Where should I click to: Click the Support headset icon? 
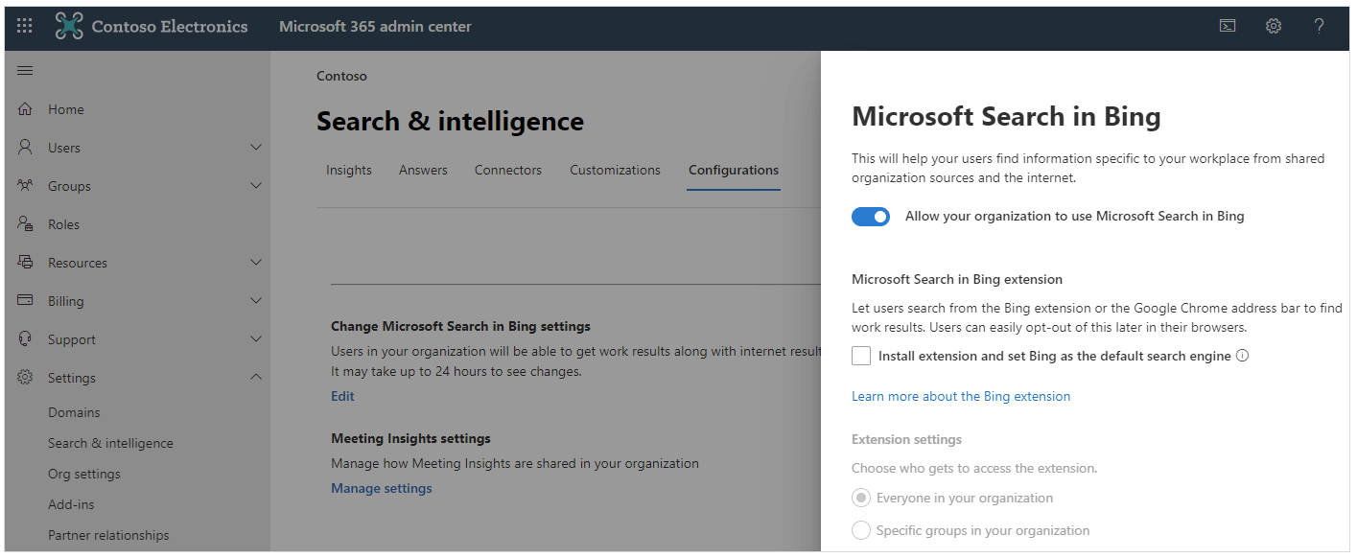pos(26,339)
